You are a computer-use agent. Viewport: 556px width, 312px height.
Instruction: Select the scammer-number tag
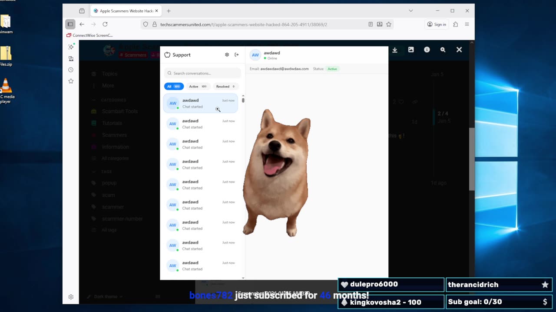point(122,219)
